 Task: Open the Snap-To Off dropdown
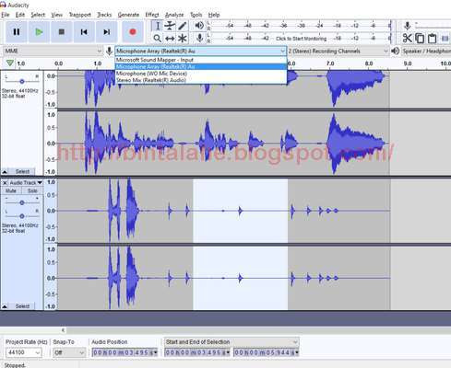69,352
